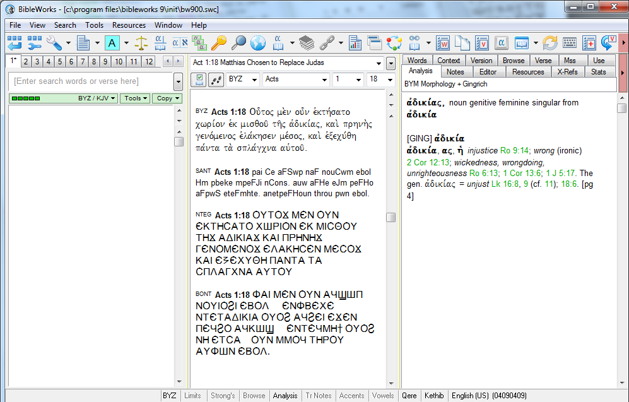Image resolution: width=629 pixels, height=402 pixels.
Task: Click the W document export icon
Action: pos(442,42)
